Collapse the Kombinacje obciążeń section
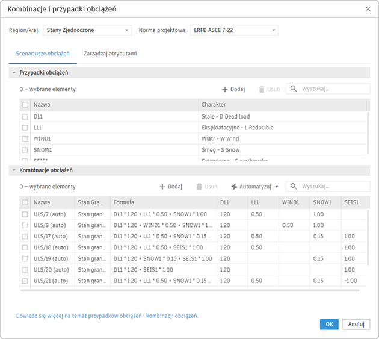Viewport: 379px width, 339px height. click(x=14, y=170)
